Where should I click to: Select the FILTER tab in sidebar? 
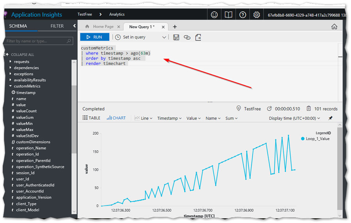pos(57,26)
